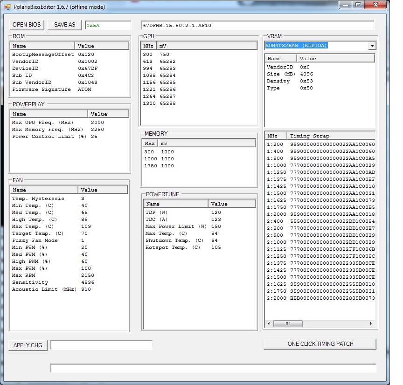Click ONE CLICK TIMING PATCH button
403x385 pixels.
pyautogui.click(x=320, y=344)
